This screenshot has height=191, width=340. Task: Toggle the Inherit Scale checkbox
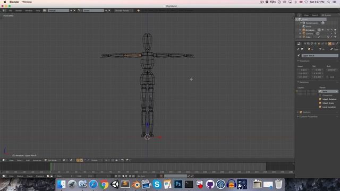pos(320,103)
